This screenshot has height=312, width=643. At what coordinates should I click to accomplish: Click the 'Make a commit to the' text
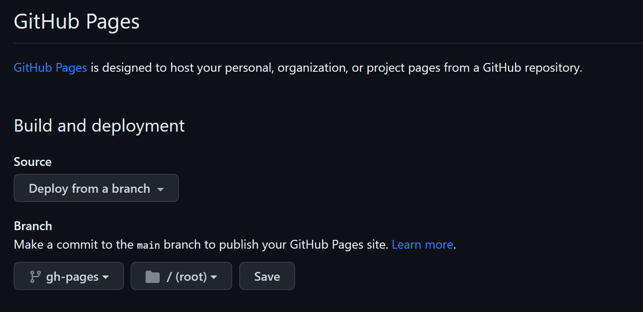point(74,245)
